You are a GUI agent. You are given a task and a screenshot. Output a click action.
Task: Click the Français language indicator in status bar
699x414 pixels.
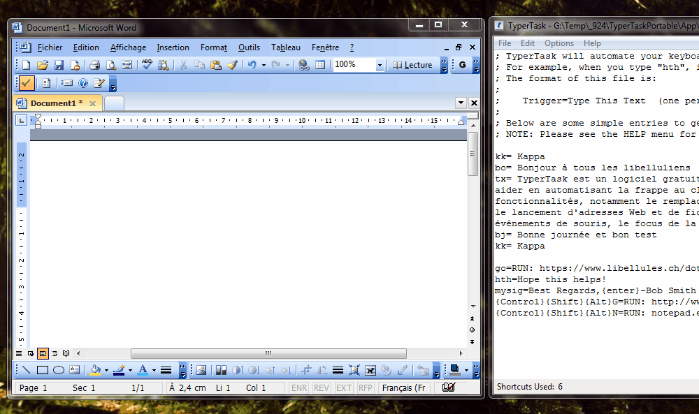tap(403, 387)
